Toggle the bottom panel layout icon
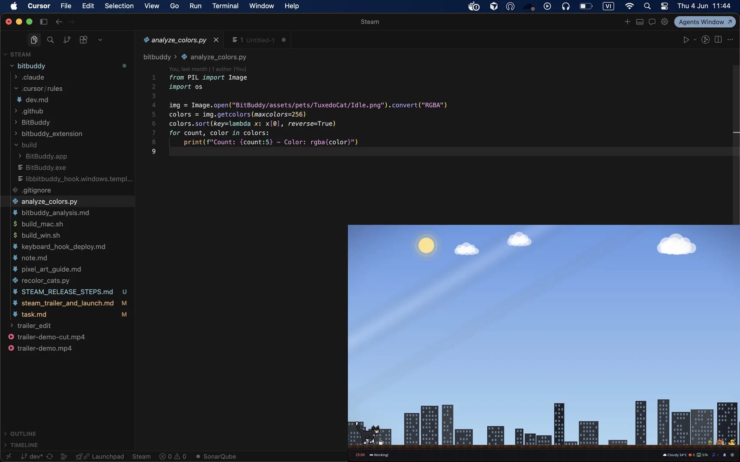The height and width of the screenshot is (462, 740). click(640, 22)
